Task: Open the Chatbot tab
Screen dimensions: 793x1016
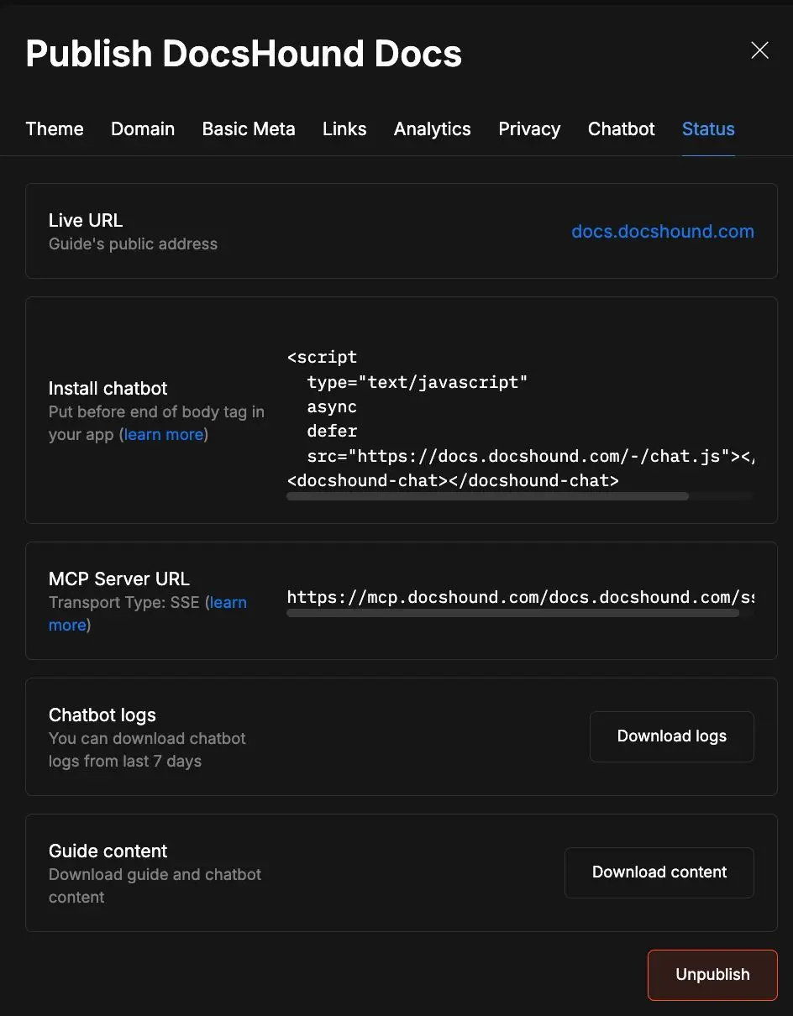Action: [621, 129]
